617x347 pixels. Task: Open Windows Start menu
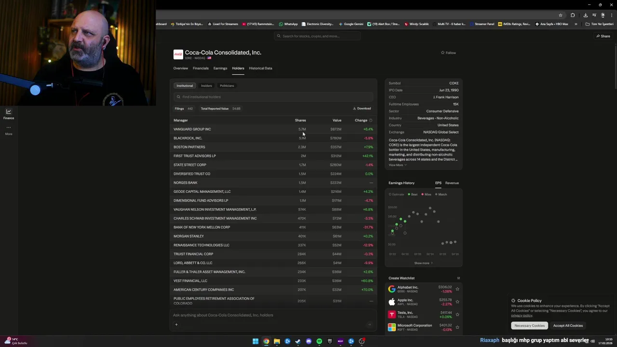(x=255, y=341)
